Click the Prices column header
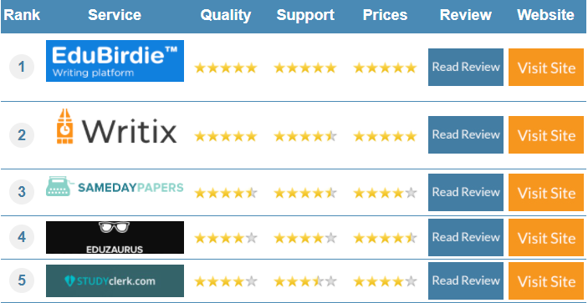 pos(385,15)
